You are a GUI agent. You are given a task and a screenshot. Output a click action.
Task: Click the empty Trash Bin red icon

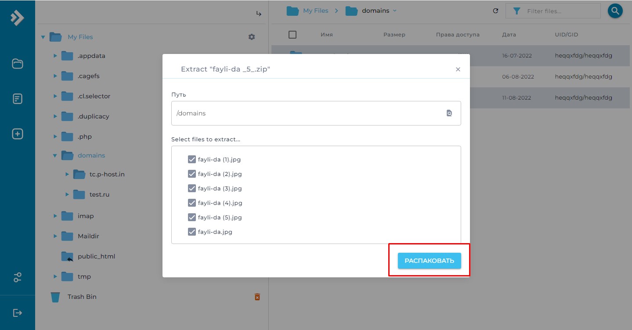257,297
